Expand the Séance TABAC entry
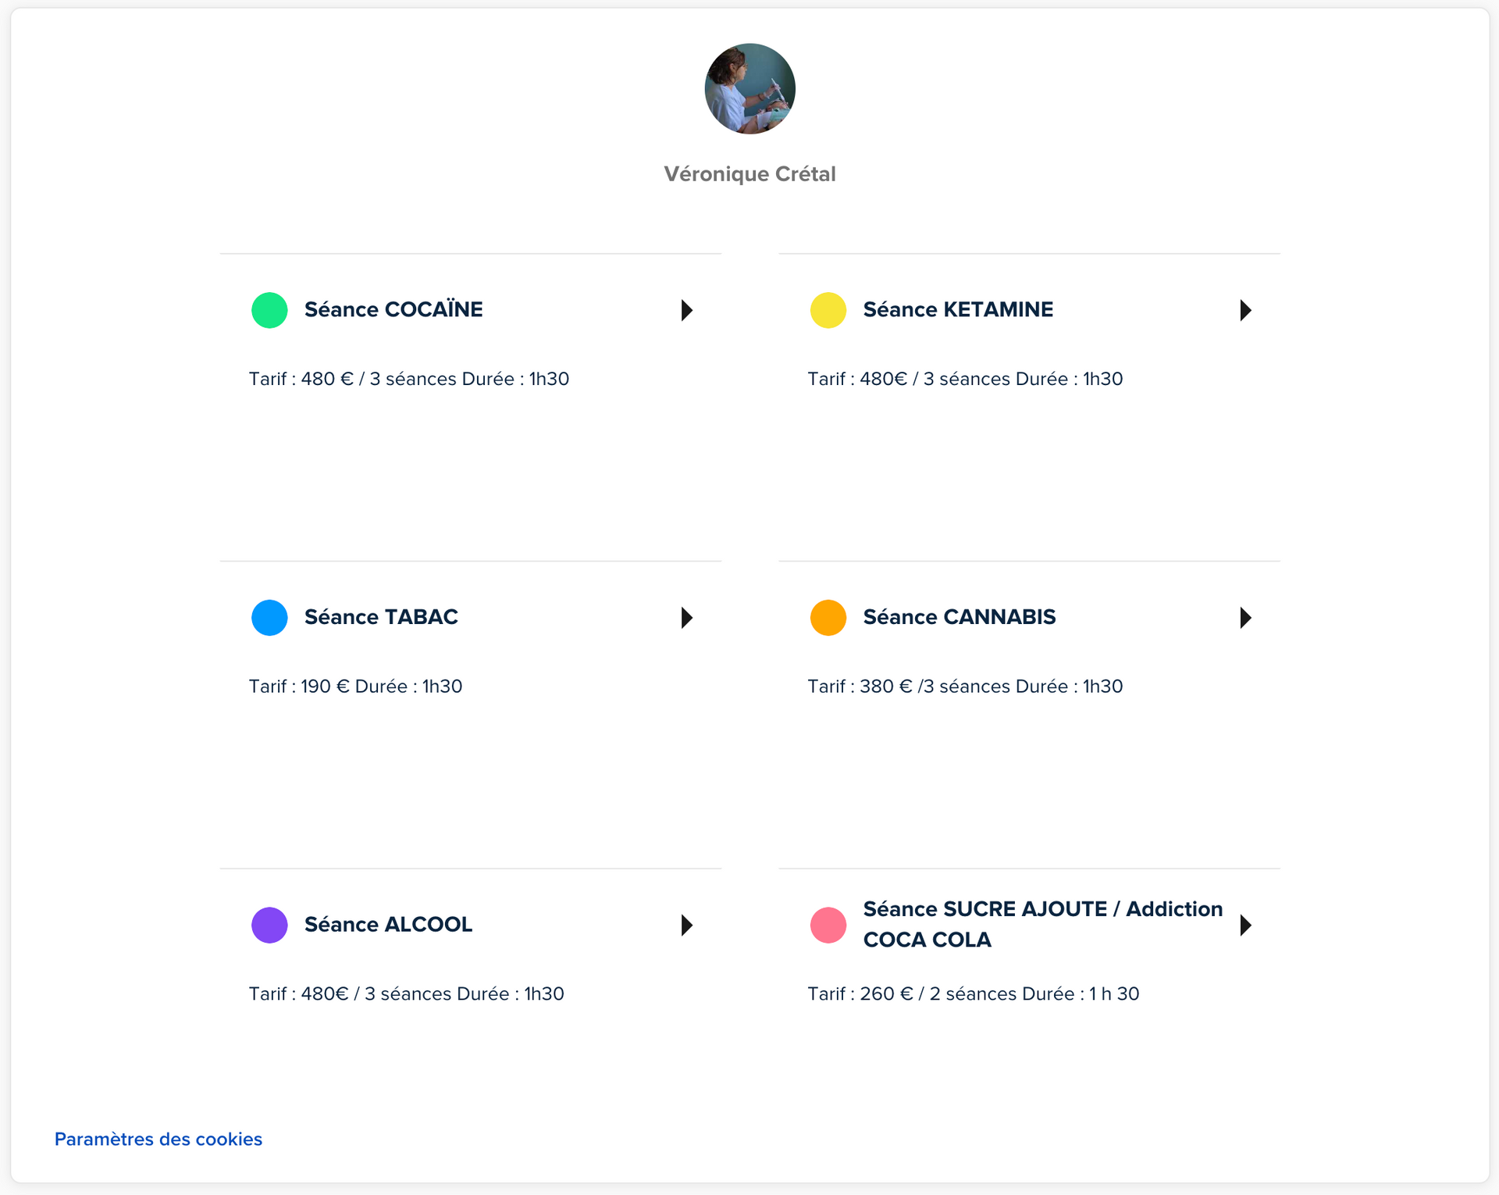The width and height of the screenshot is (1499, 1195). [x=687, y=617]
